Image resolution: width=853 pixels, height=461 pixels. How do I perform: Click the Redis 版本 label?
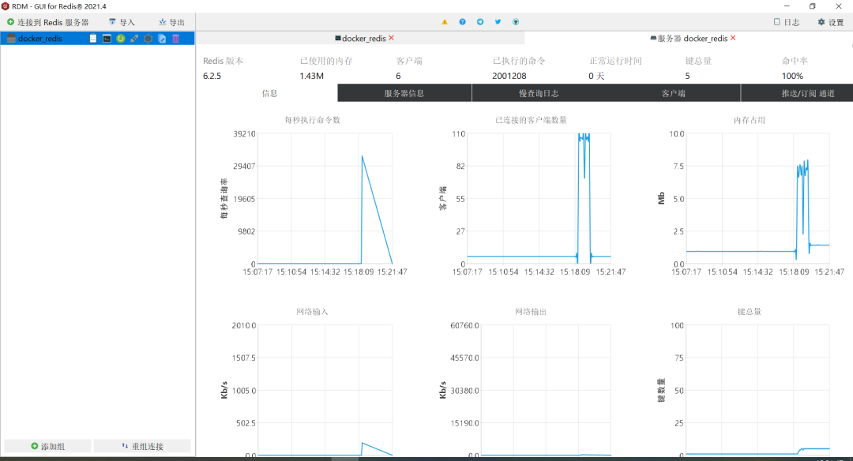click(x=223, y=61)
